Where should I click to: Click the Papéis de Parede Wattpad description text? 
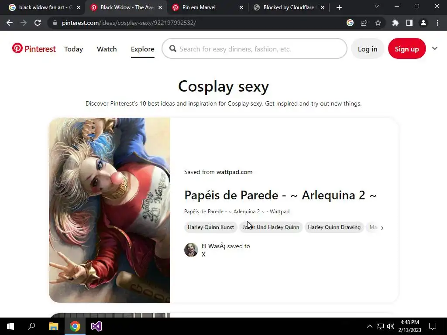point(237,212)
